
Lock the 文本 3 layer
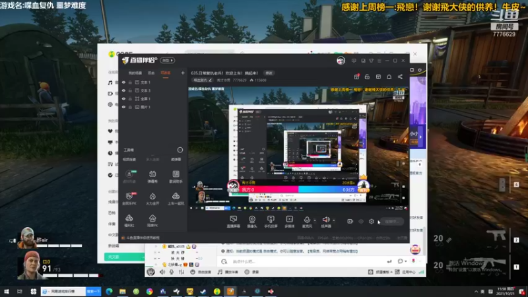(x=130, y=90)
